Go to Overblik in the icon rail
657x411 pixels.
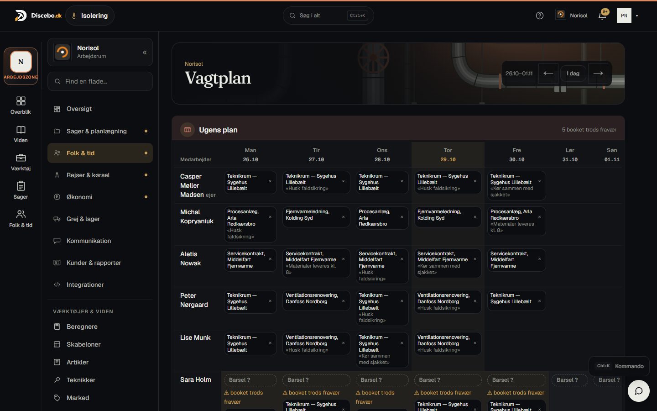pos(21,105)
